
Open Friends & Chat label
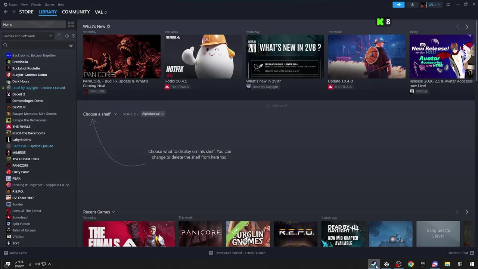click(x=457, y=253)
